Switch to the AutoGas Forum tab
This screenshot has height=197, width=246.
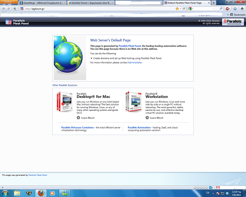coord(91,3)
